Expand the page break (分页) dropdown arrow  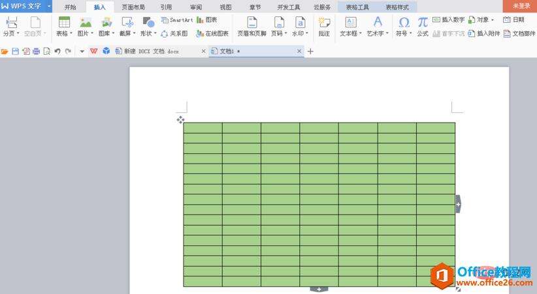click(x=18, y=33)
